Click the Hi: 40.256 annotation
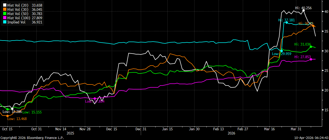Screen dimensions: 329x140 [303, 8]
